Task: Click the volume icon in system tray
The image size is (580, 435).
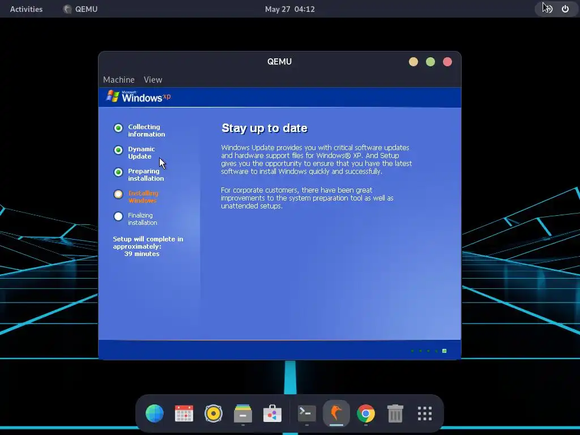Action: coord(548,9)
